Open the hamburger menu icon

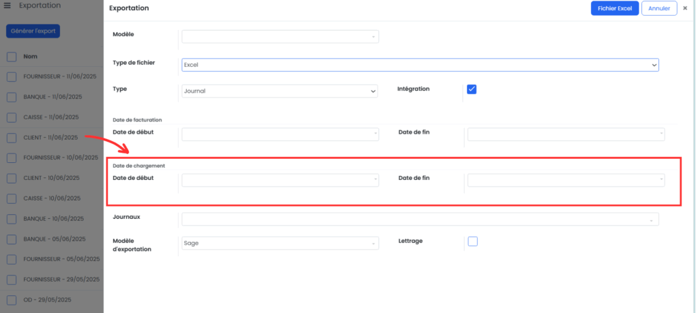pyautogui.click(x=7, y=5)
